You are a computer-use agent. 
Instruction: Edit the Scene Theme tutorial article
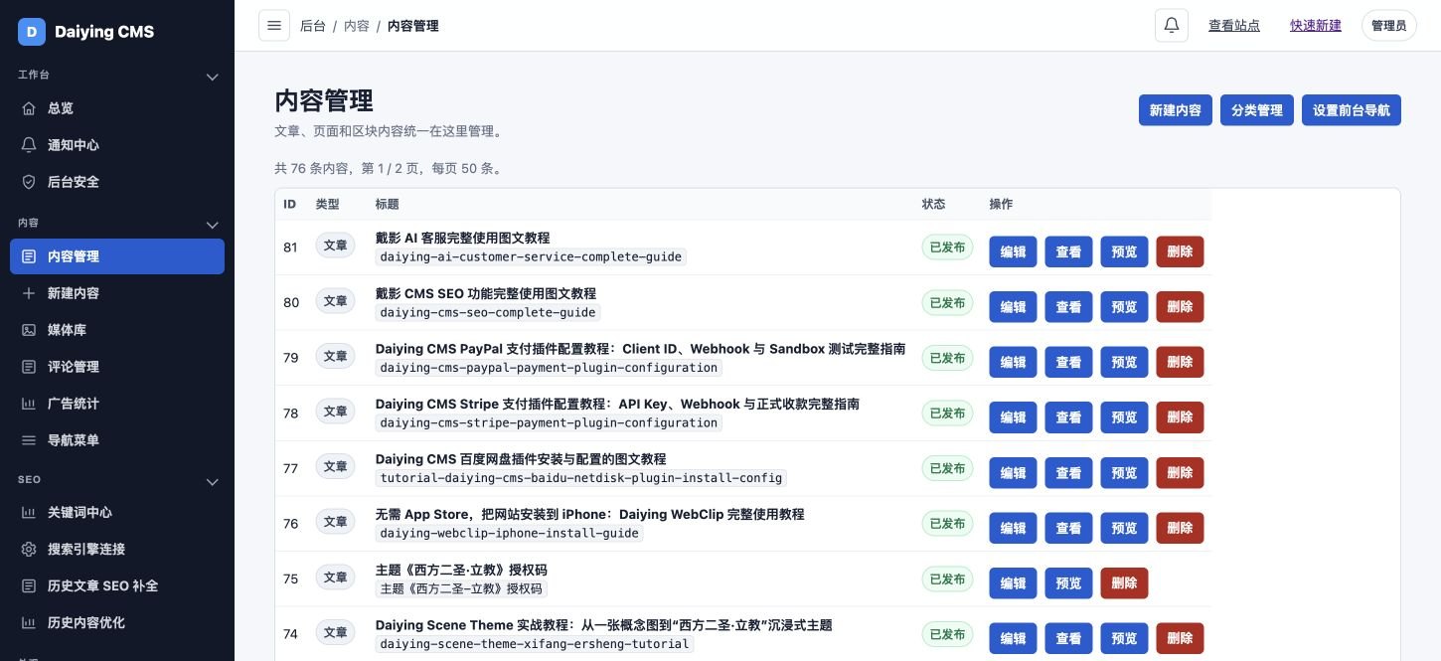pyautogui.click(x=1013, y=638)
